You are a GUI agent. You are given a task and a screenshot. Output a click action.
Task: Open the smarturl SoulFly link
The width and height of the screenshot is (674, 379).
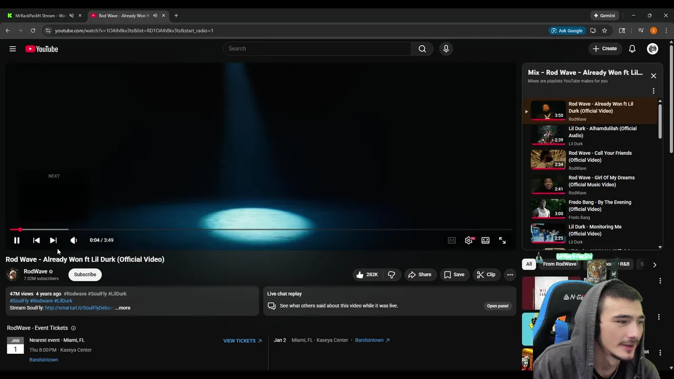[79, 308]
